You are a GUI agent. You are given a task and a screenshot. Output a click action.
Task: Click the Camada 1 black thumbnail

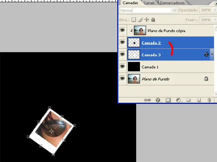click(x=134, y=66)
